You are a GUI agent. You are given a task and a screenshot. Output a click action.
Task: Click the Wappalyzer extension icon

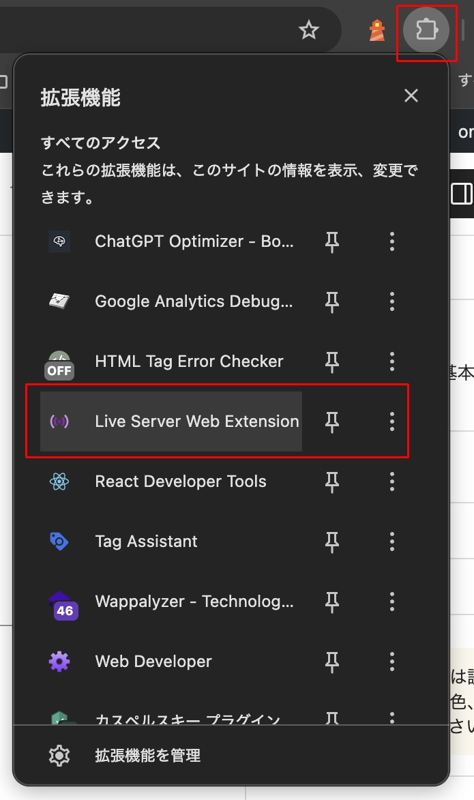click(x=63, y=604)
